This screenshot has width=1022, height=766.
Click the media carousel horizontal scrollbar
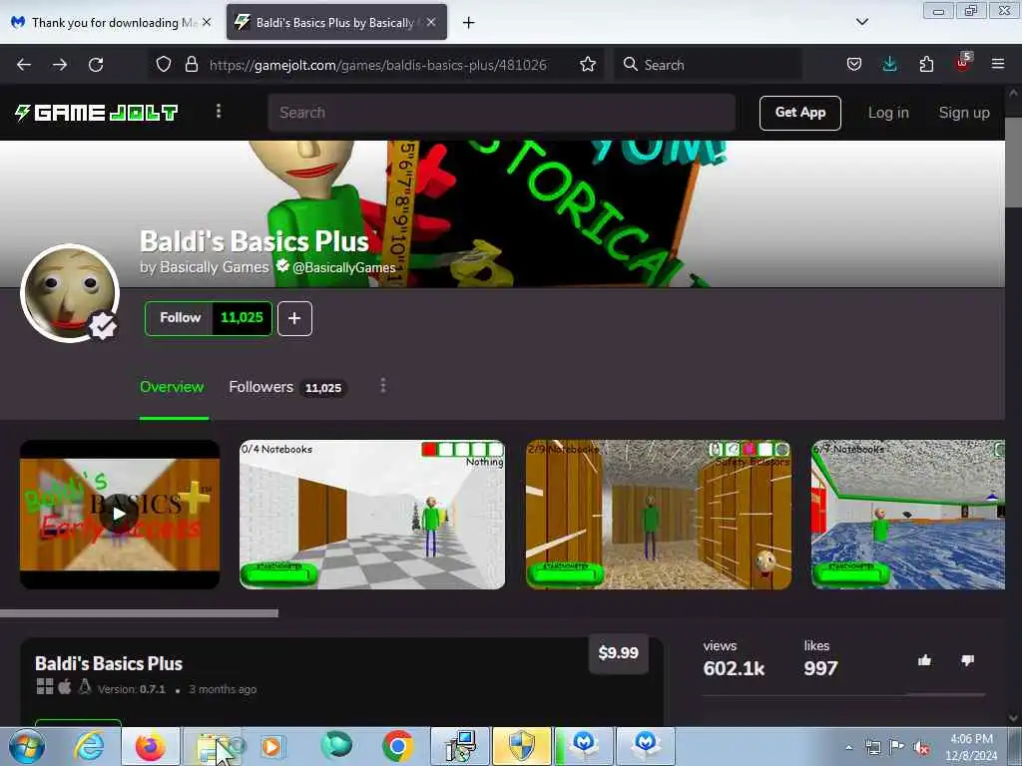139,613
